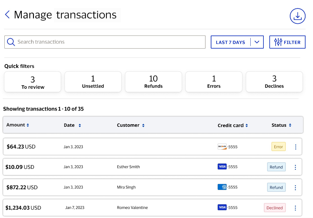Screen dimensions: 313x218
Task: Focus the Search transactions field
Action: coord(109,42)
